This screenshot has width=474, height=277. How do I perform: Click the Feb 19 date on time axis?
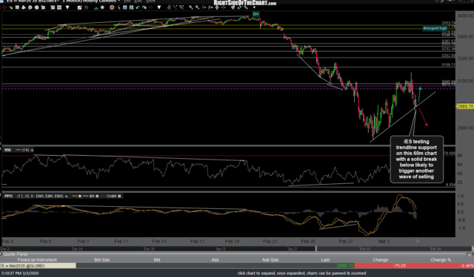[x=232, y=242]
